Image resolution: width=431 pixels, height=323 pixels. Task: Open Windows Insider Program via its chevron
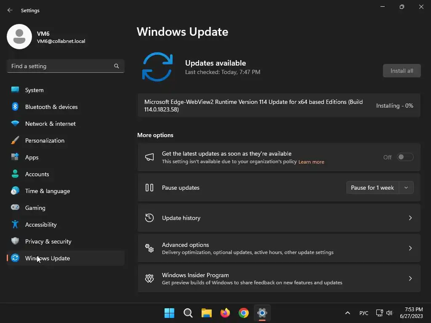click(x=410, y=278)
